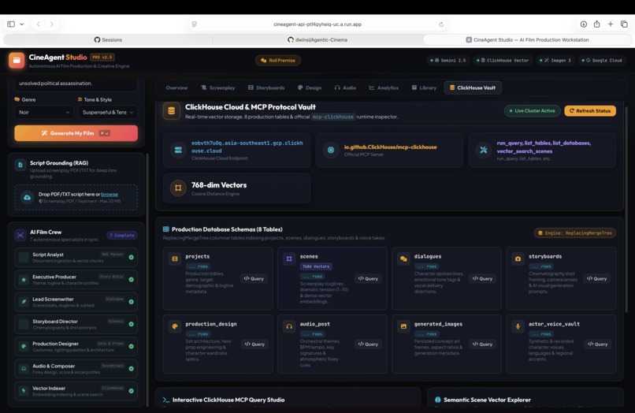Screen dimensions: 635x413
Task: Open the Audio tab
Action: click(345, 88)
